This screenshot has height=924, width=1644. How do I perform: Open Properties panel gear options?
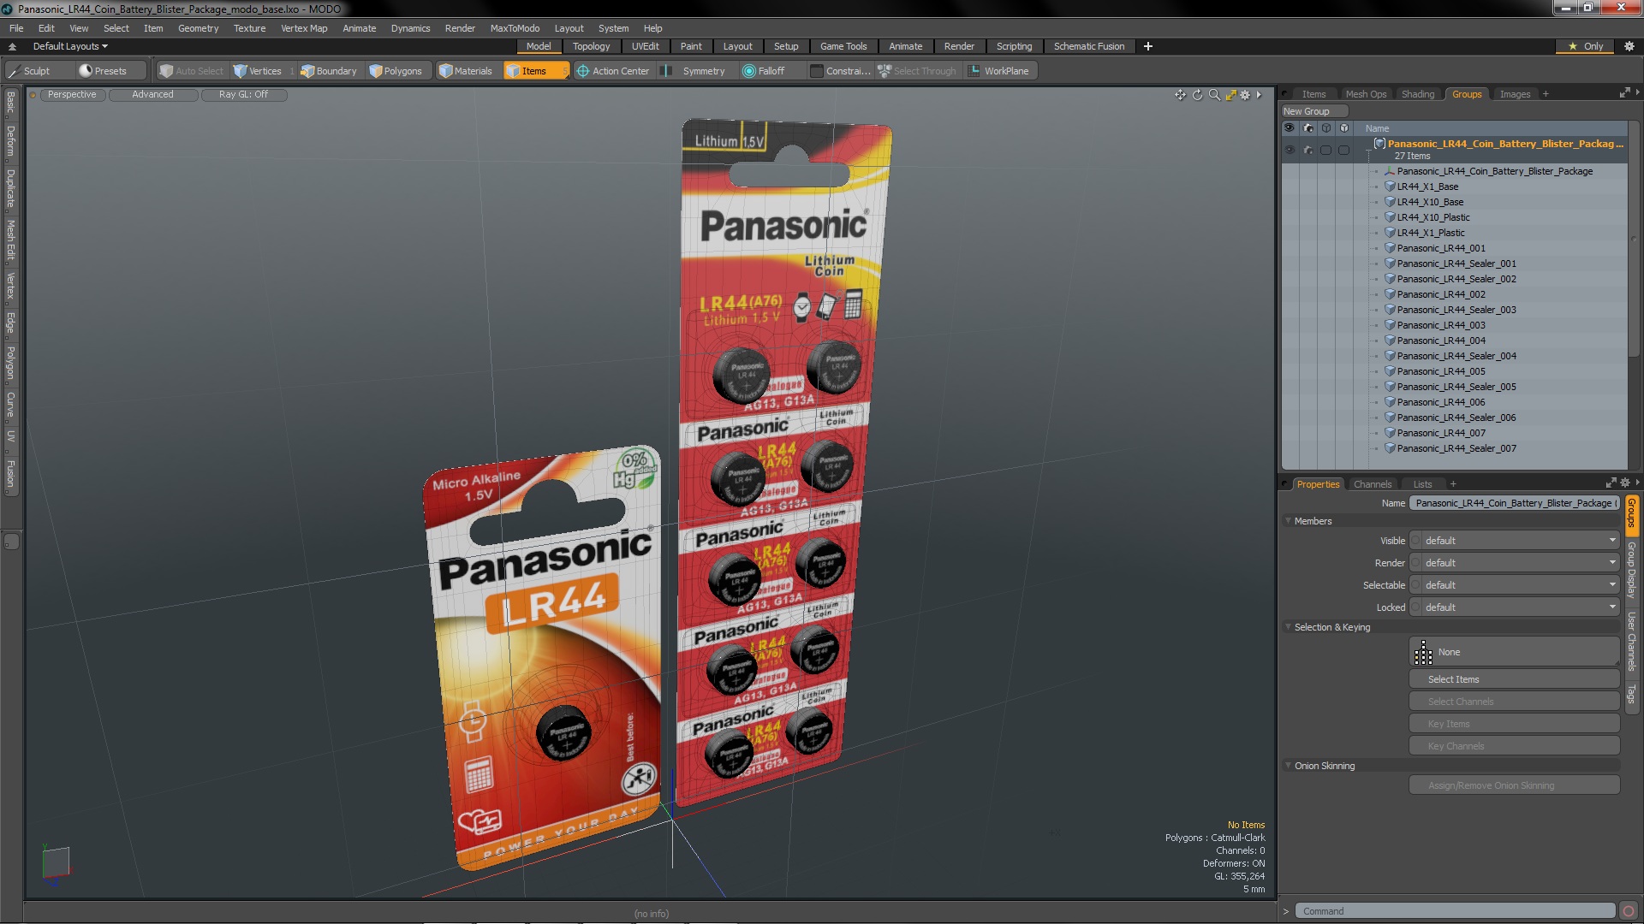tap(1625, 483)
